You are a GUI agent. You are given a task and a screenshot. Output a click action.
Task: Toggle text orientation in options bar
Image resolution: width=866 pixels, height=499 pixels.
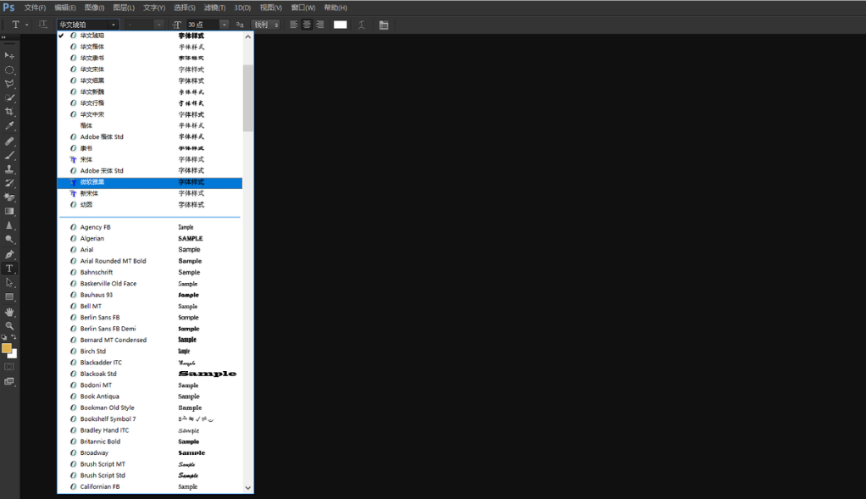click(42, 25)
